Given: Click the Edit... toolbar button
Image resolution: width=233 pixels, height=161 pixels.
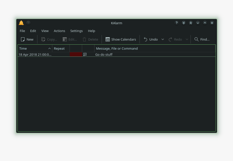Looking at the screenshot, I should 70,40.
